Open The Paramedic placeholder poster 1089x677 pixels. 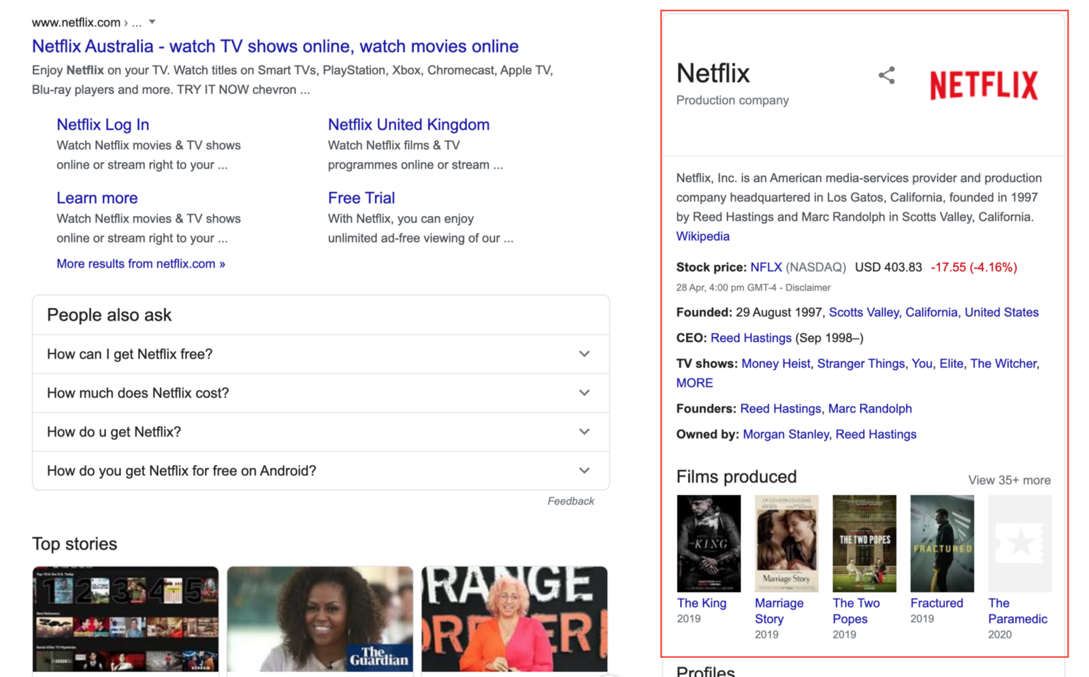tap(1020, 544)
